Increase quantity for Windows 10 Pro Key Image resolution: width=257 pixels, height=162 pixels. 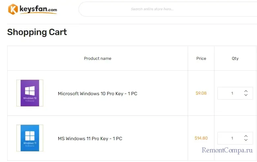tap(246, 91)
